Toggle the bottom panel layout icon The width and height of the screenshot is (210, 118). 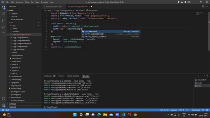pyautogui.click(x=182, y=2)
